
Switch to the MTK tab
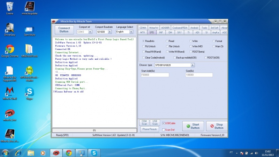(x=143, y=32)
